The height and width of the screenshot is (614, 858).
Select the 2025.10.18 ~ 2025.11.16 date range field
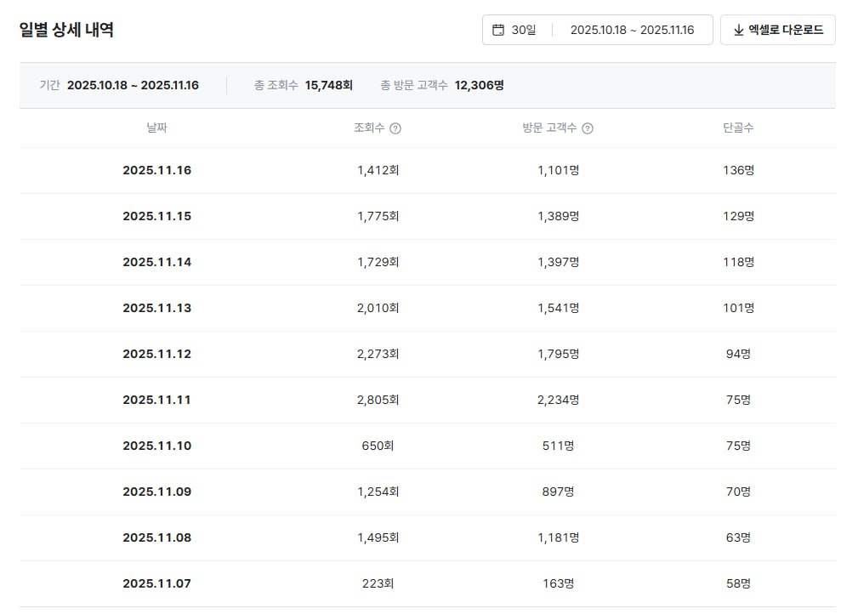632,30
